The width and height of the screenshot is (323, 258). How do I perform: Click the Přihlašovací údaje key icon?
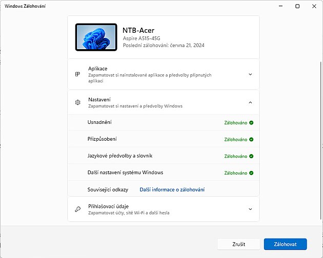coord(77,209)
